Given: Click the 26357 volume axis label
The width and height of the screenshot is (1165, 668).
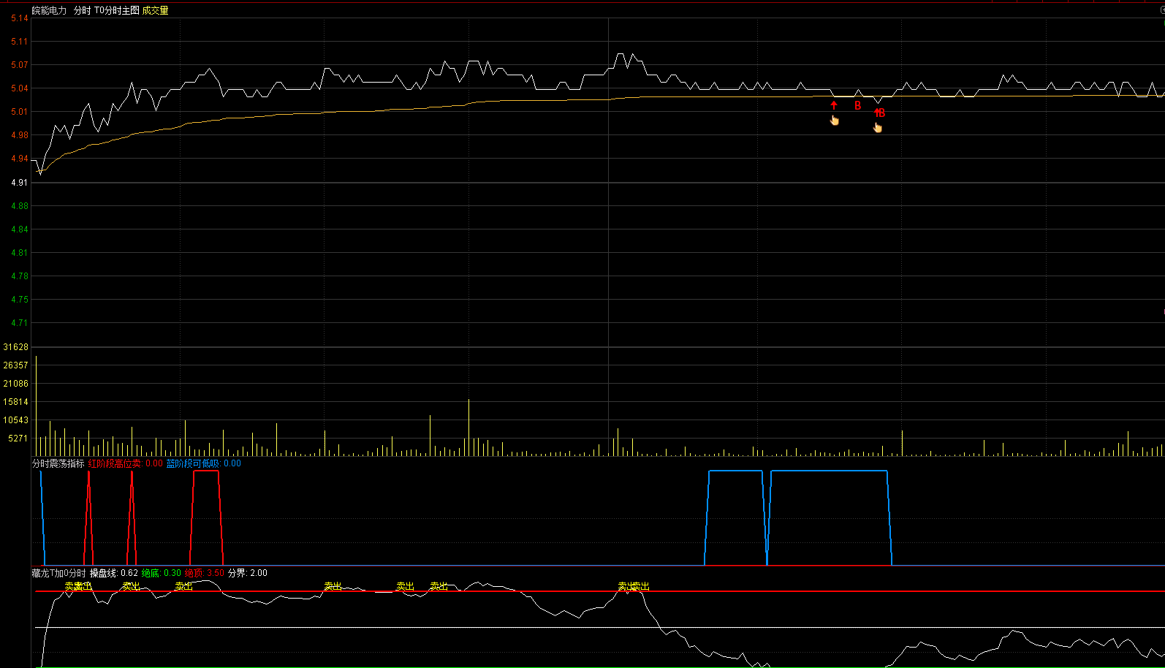Looking at the screenshot, I should pyautogui.click(x=16, y=365).
